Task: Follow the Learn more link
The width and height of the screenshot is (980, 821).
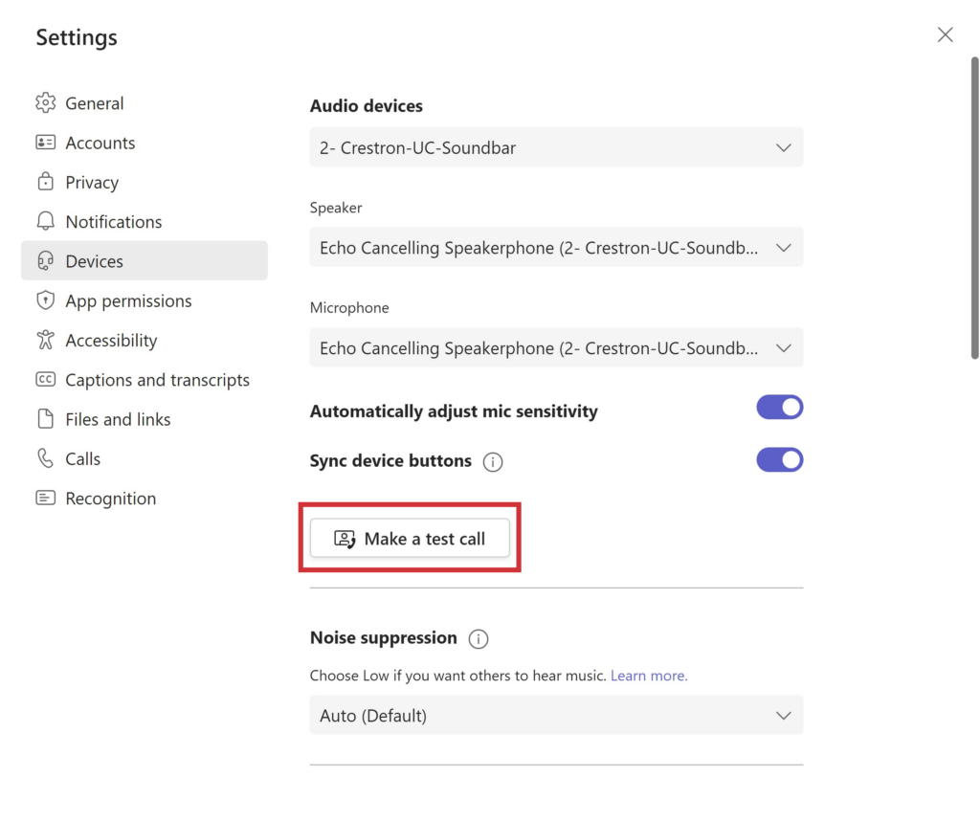Action: [x=649, y=676]
